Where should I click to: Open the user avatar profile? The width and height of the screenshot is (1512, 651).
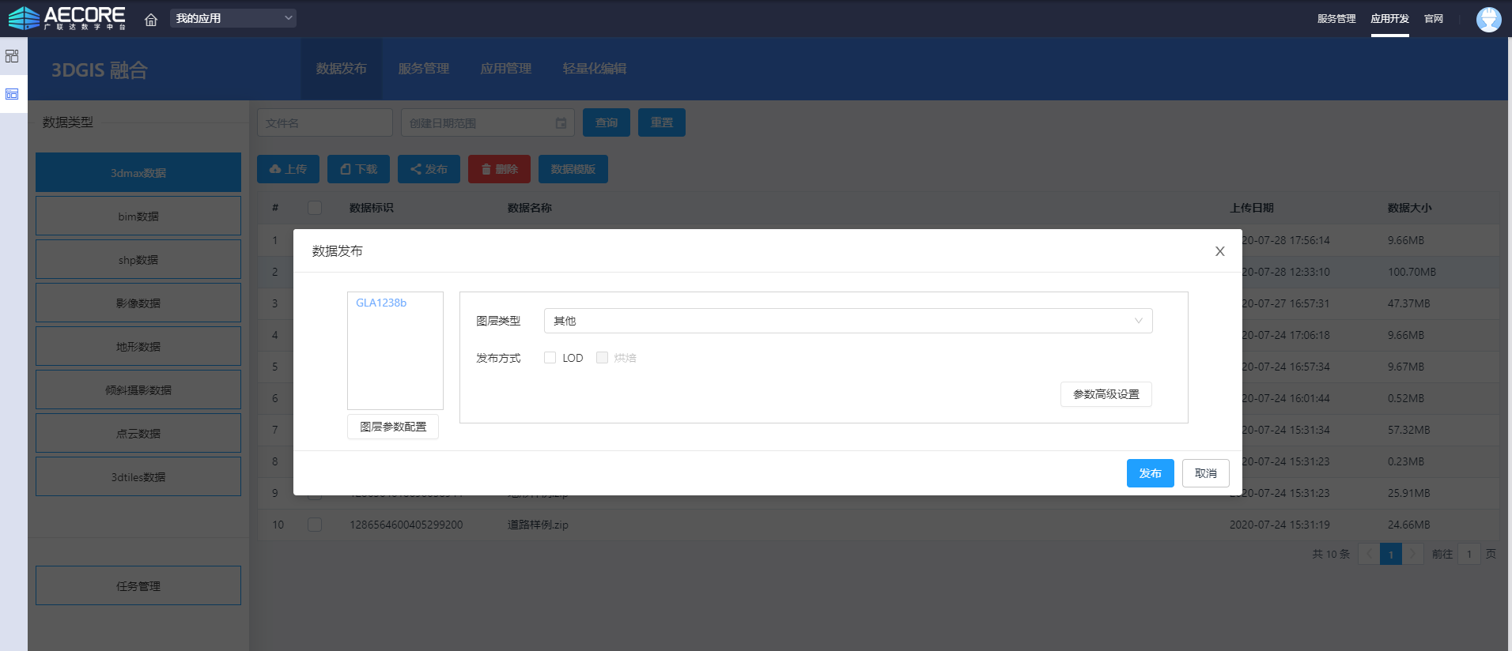point(1488,19)
